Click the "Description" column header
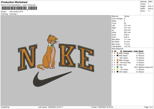The height and width of the screenshot is (109, 154). pos(128,51)
